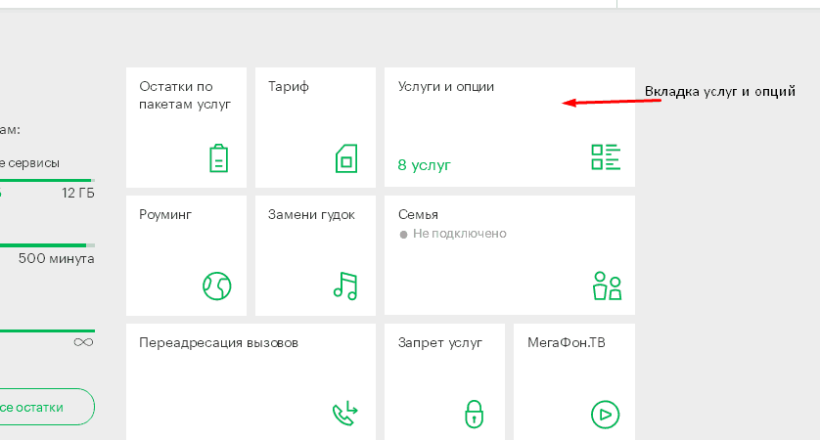Image resolution: width=820 pixels, height=440 pixels.
Task: Click the padlock icon in Запрет услуг
Action: [474, 414]
